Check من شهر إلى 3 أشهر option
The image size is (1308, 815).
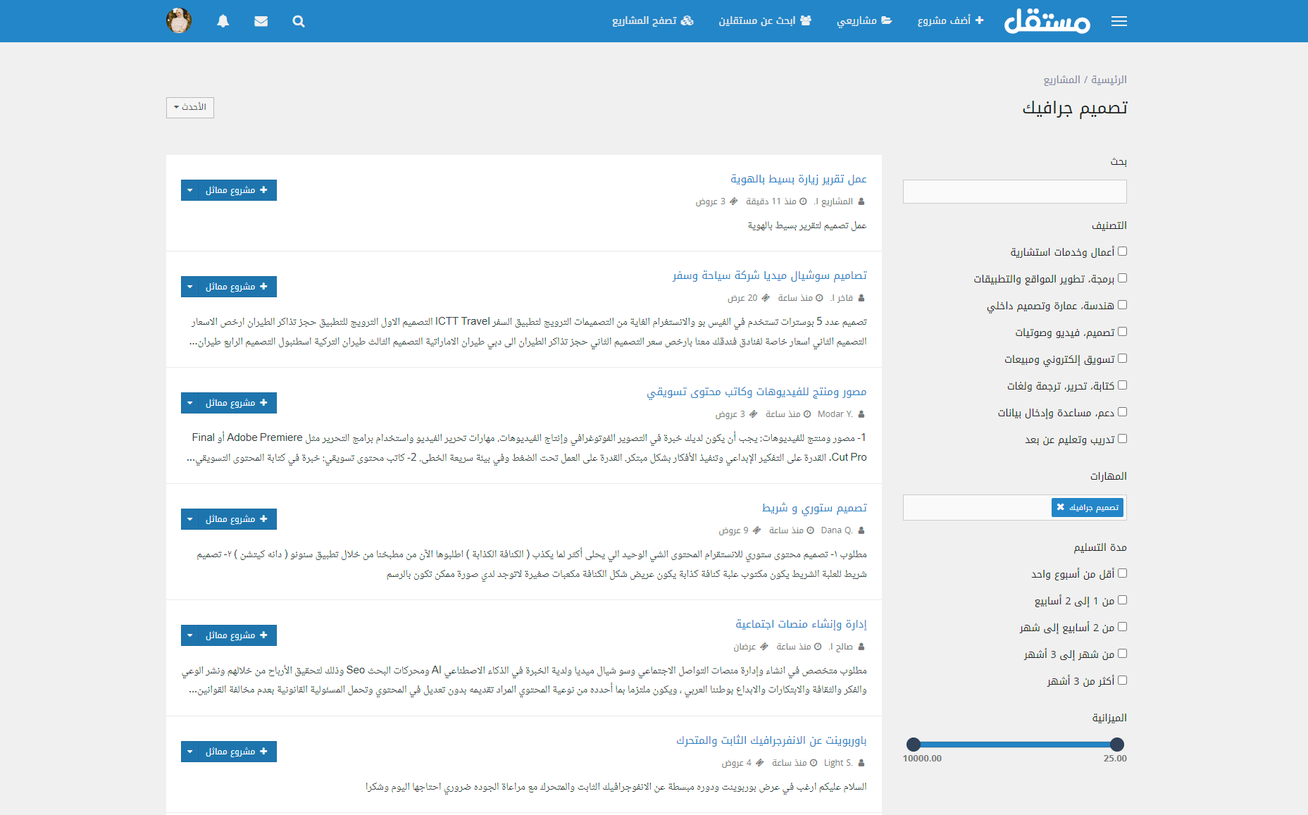(1122, 654)
